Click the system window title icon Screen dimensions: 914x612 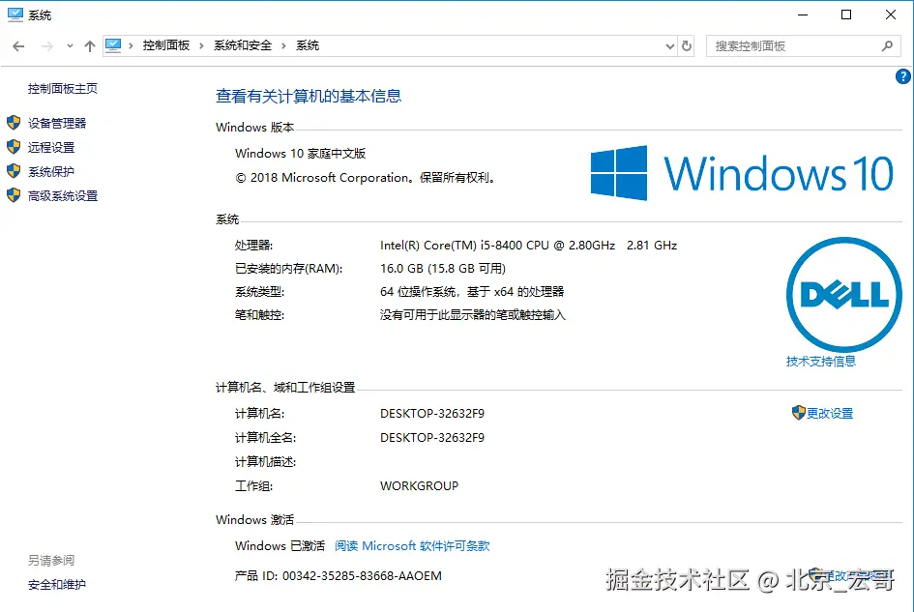click(x=15, y=15)
